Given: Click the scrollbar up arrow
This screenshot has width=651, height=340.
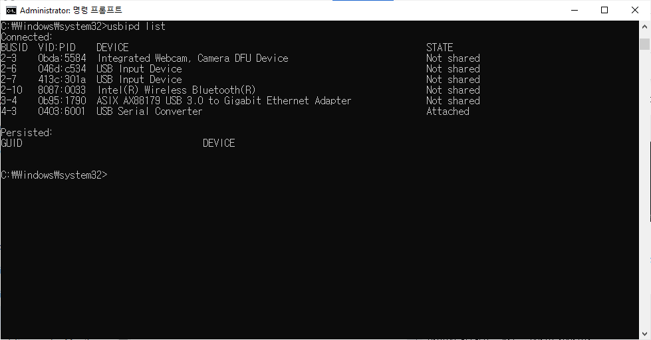Looking at the screenshot, I should point(644,27).
